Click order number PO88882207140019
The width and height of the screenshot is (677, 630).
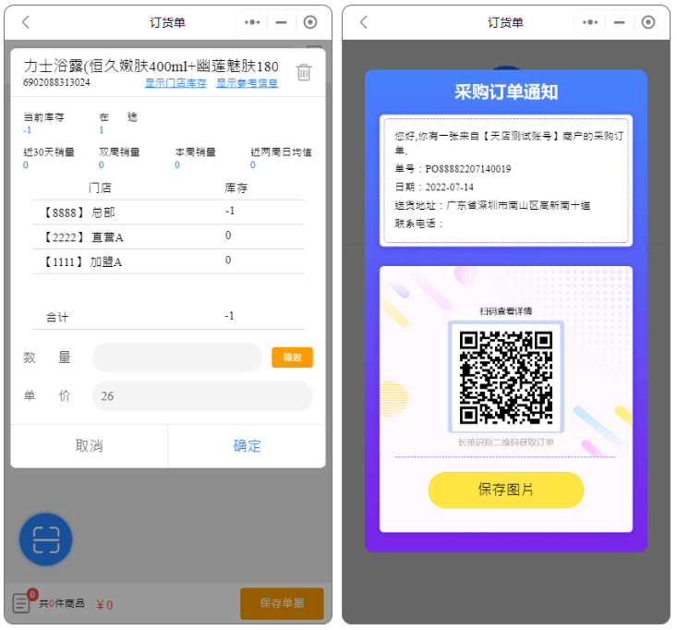pos(468,169)
